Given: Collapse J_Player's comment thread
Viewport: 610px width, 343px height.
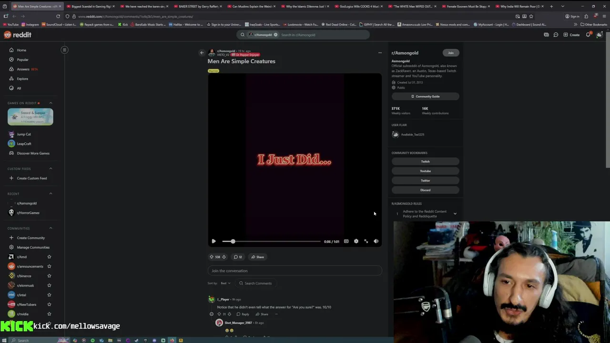Looking at the screenshot, I should (x=212, y=314).
